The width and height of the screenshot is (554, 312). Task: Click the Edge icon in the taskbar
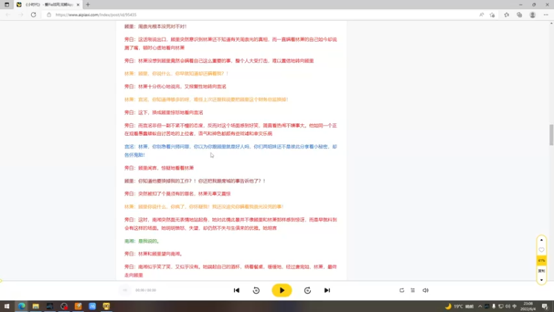tap(21, 306)
